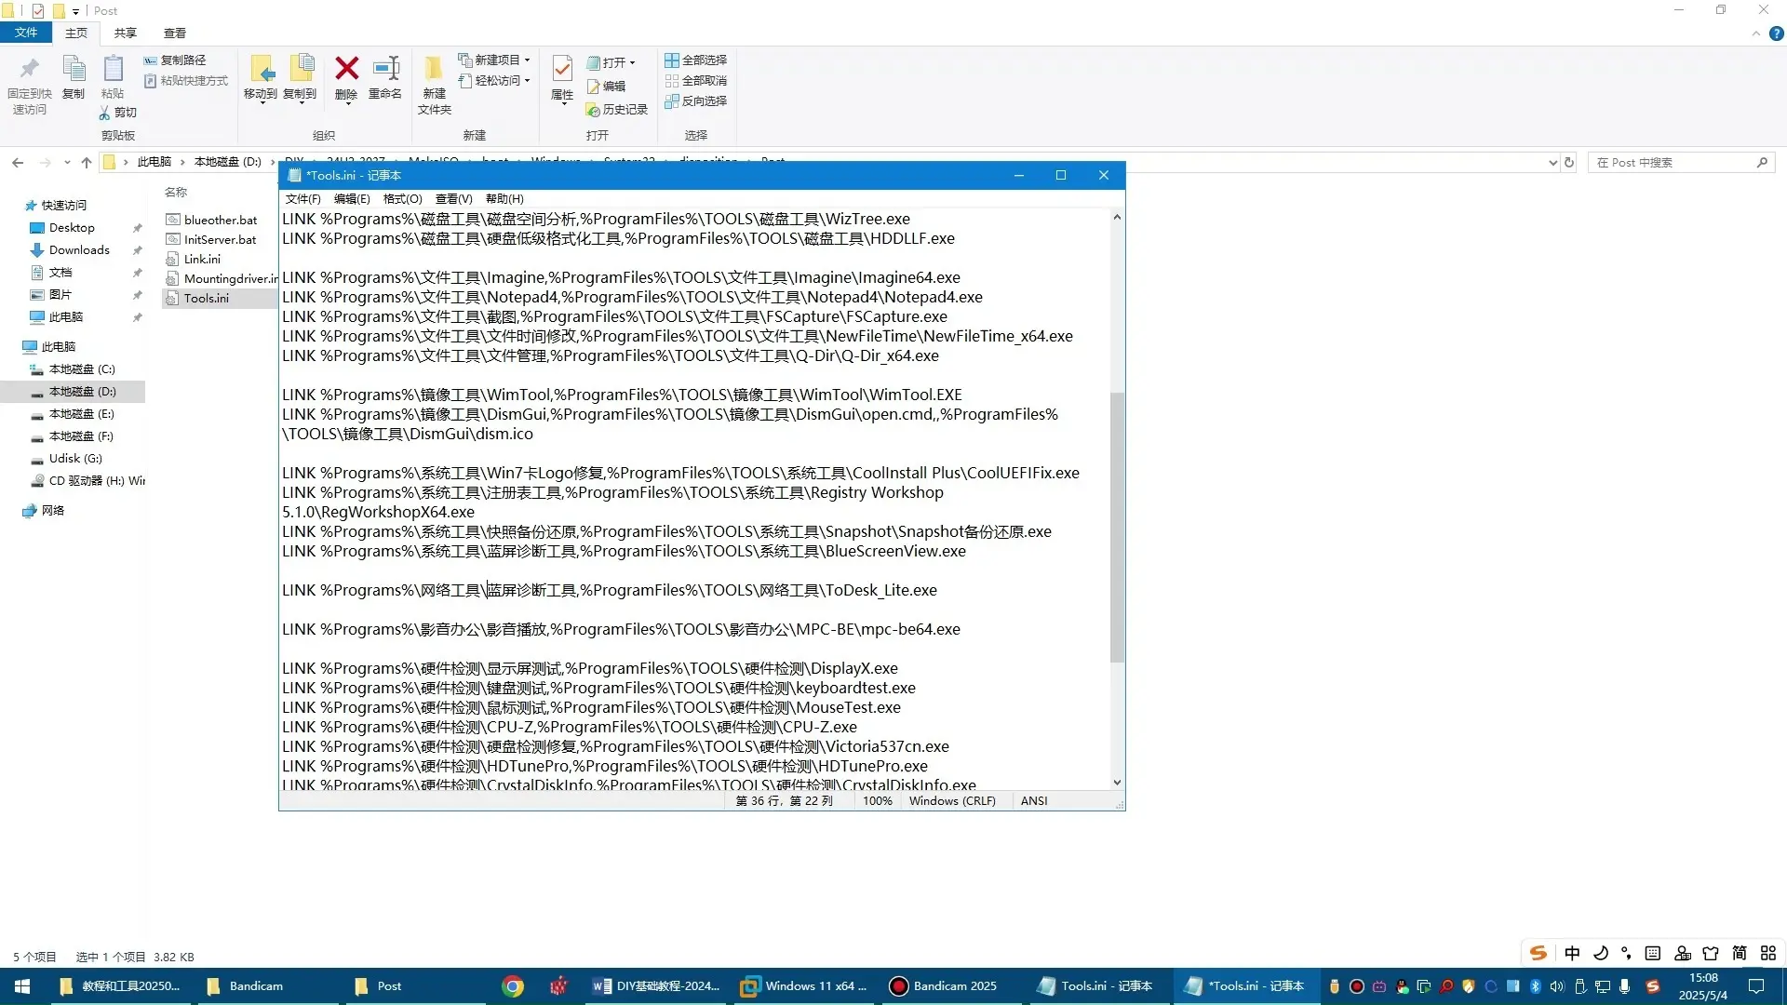The width and height of the screenshot is (1787, 1005).
Task: Click the Sogou IME skin shirt icon
Action: [x=1711, y=953]
